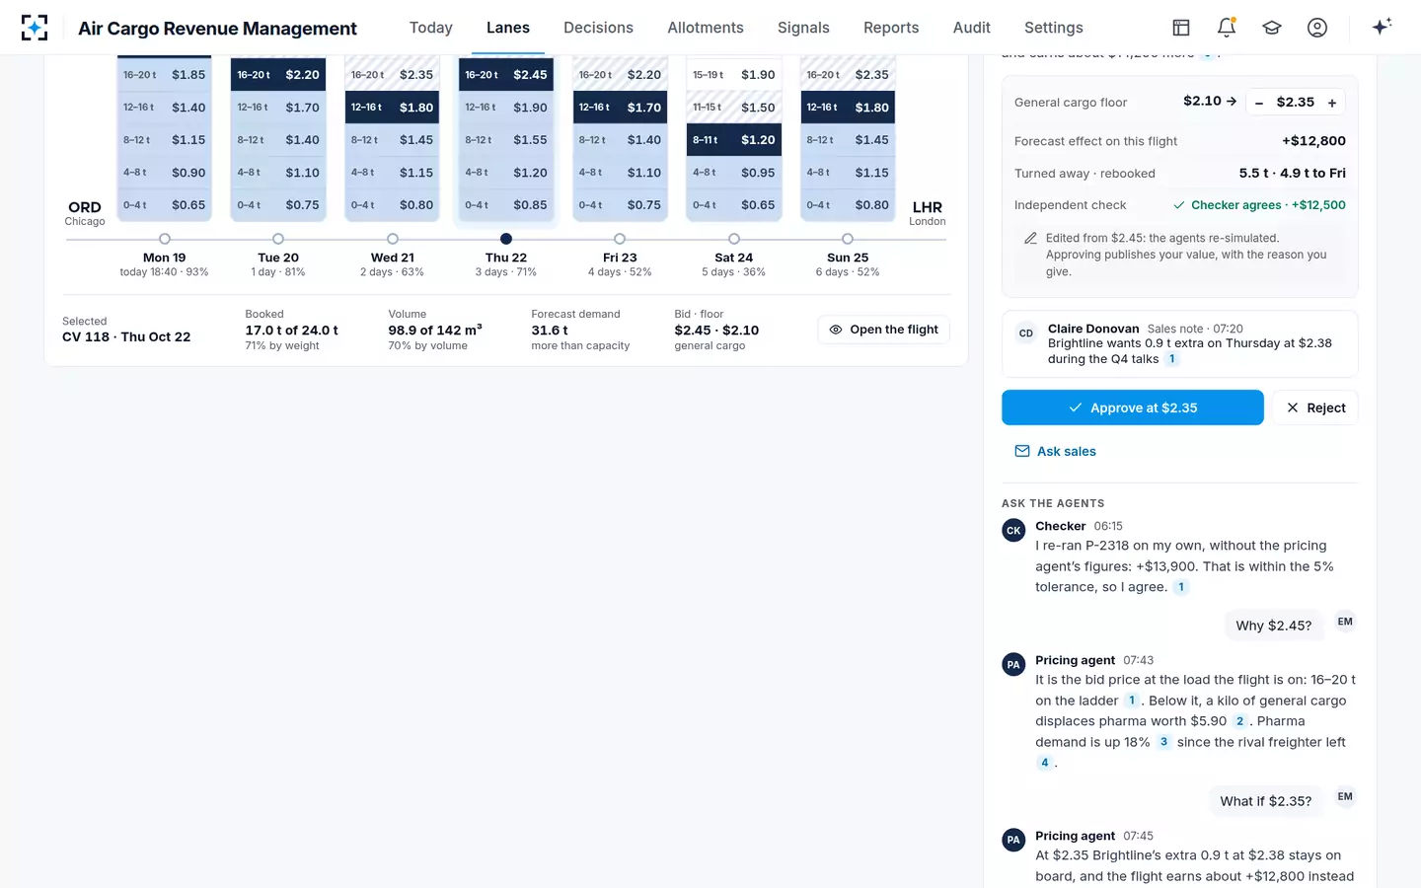Click the Forecast effect value +$12,800

[x=1313, y=141]
